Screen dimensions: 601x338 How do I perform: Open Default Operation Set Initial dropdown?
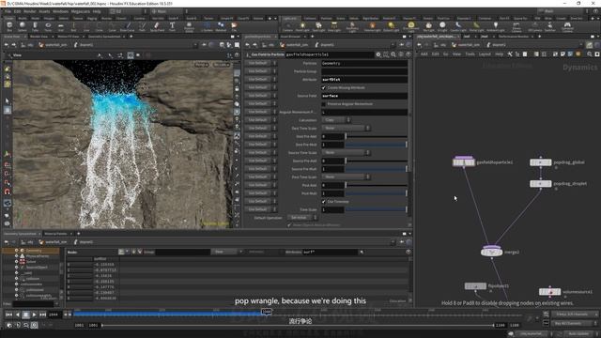point(302,218)
